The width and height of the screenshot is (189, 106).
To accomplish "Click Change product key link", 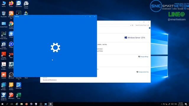I will pos(143,72).
